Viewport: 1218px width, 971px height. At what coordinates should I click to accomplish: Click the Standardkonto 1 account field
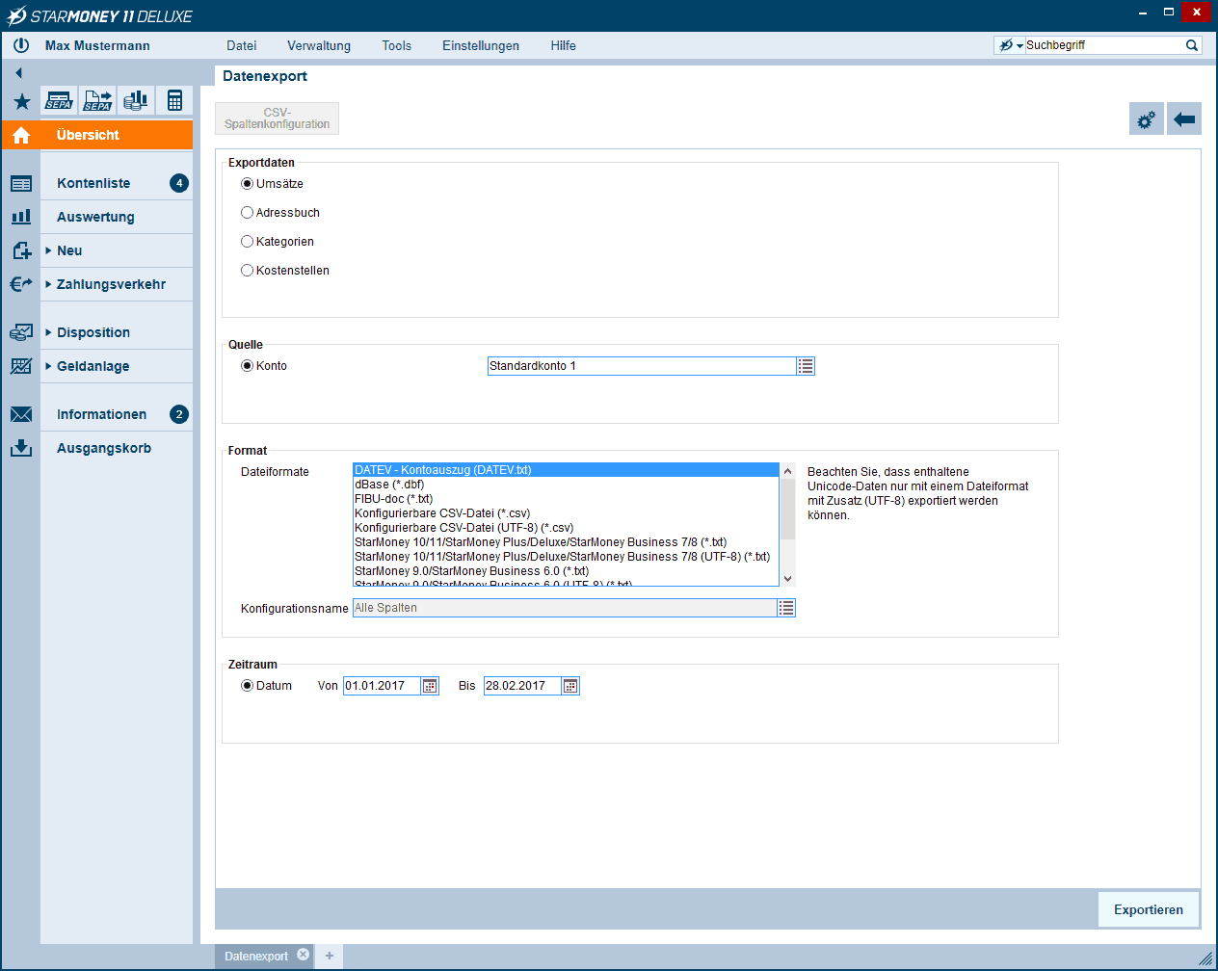click(x=642, y=366)
